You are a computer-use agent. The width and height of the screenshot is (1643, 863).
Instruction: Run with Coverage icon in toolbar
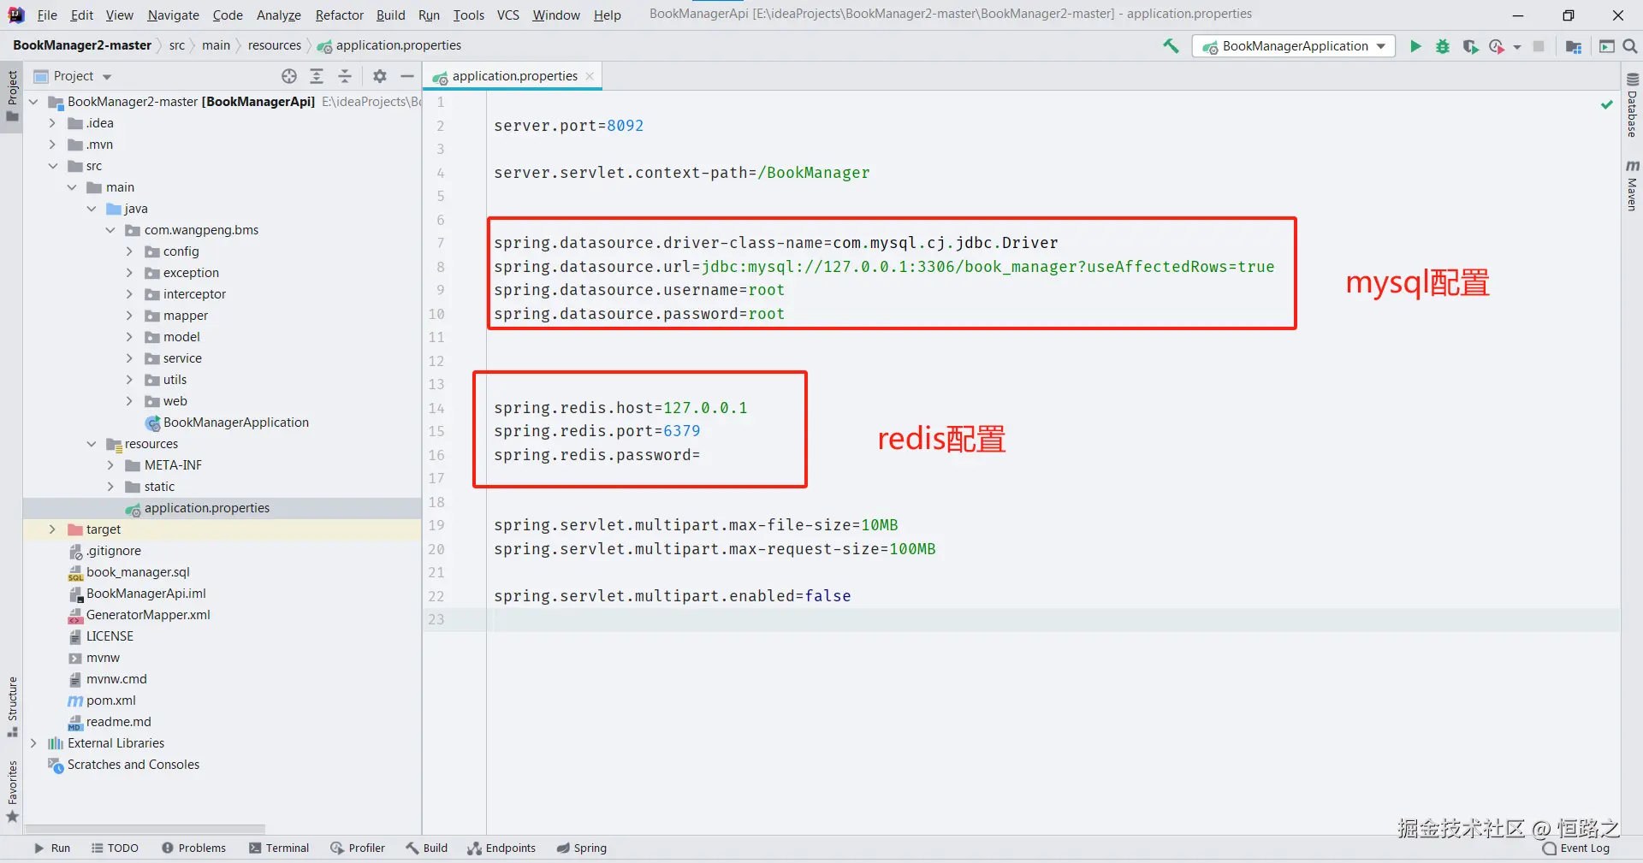click(1470, 46)
